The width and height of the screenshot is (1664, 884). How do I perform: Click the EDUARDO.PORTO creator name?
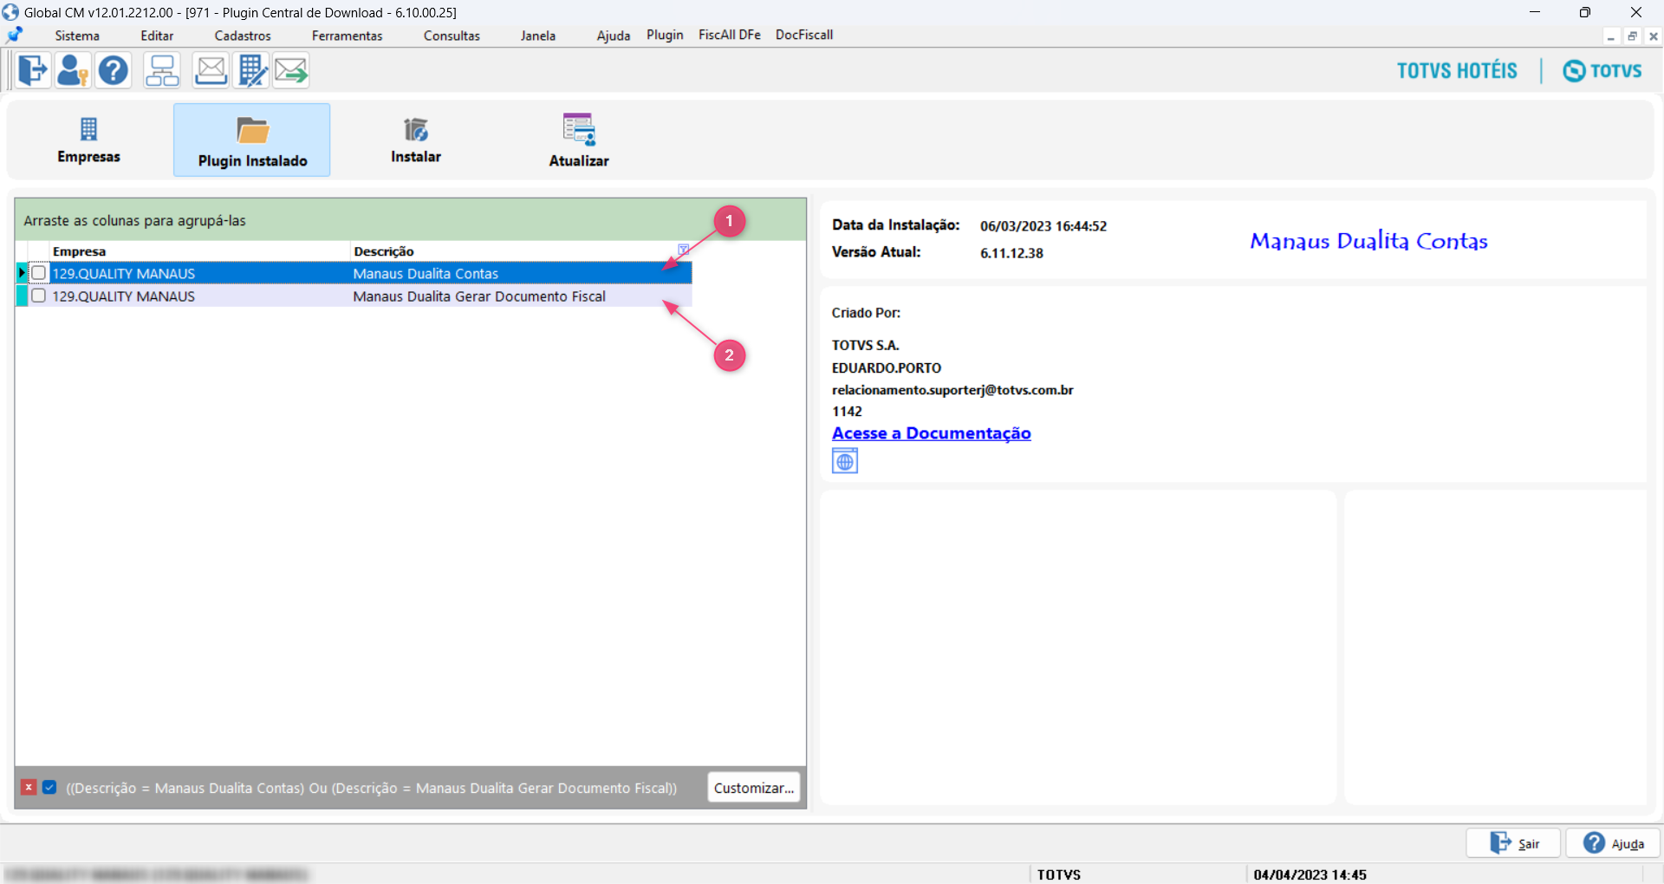[887, 368]
